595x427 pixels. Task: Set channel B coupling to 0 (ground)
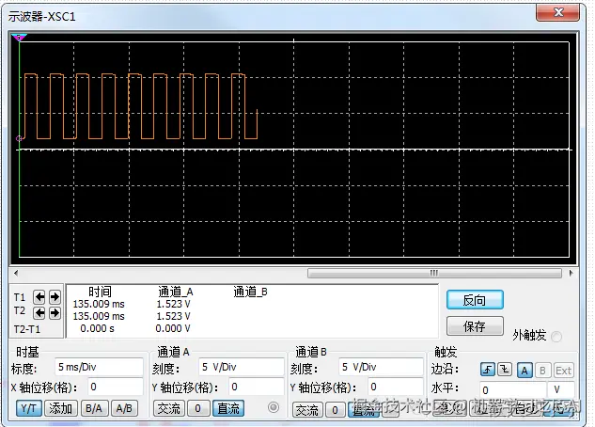[335, 410]
